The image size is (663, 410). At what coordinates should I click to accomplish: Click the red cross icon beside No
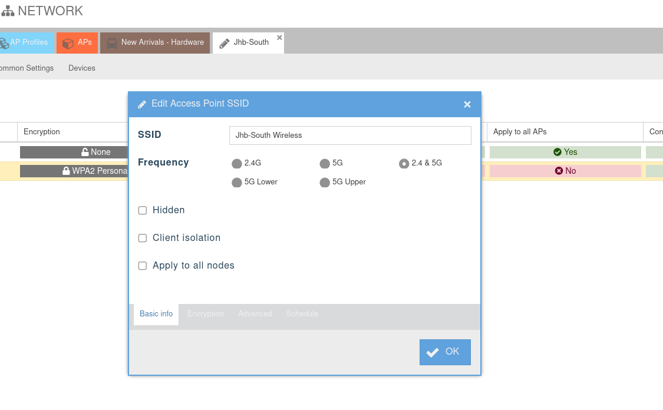pos(559,171)
